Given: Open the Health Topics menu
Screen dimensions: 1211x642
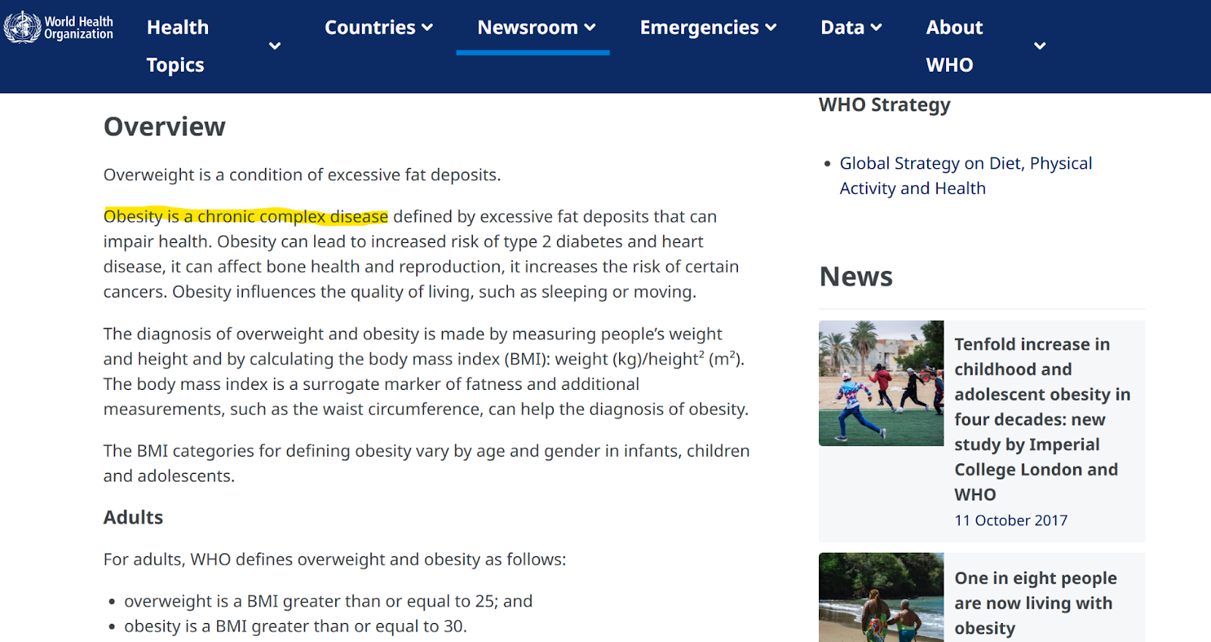Looking at the screenshot, I should (178, 46).
